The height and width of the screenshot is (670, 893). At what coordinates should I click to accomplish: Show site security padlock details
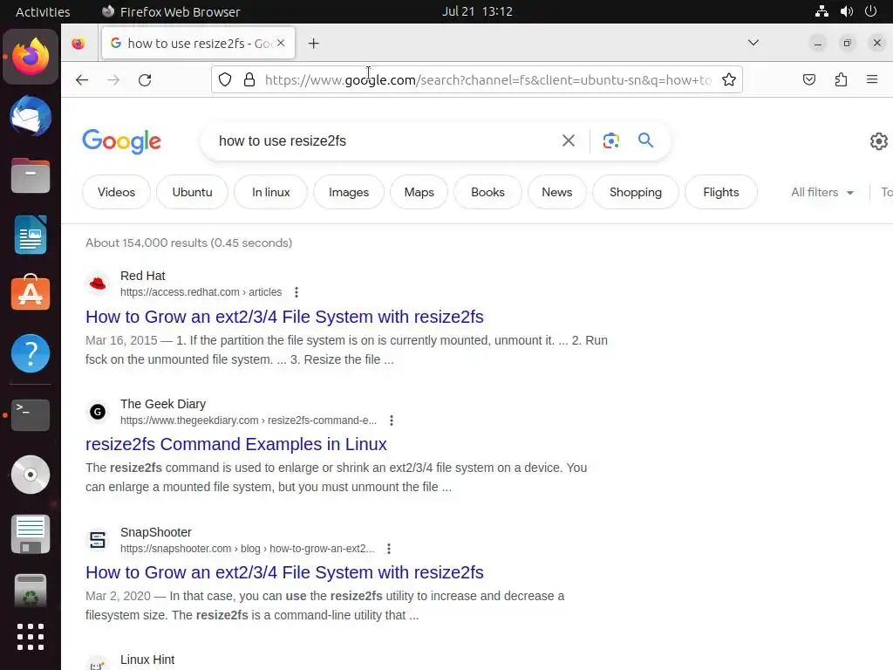coord(249,79)
